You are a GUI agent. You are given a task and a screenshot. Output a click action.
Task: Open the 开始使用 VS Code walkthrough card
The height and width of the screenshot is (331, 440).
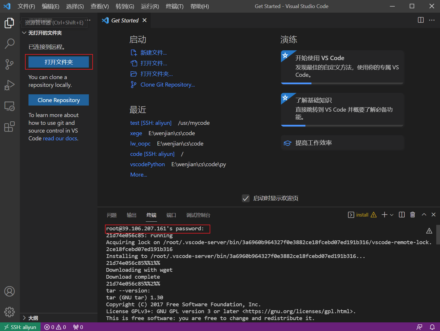point(342,67)
